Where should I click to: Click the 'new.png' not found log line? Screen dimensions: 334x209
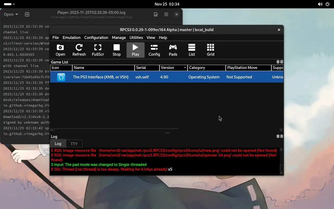point(164,150)
